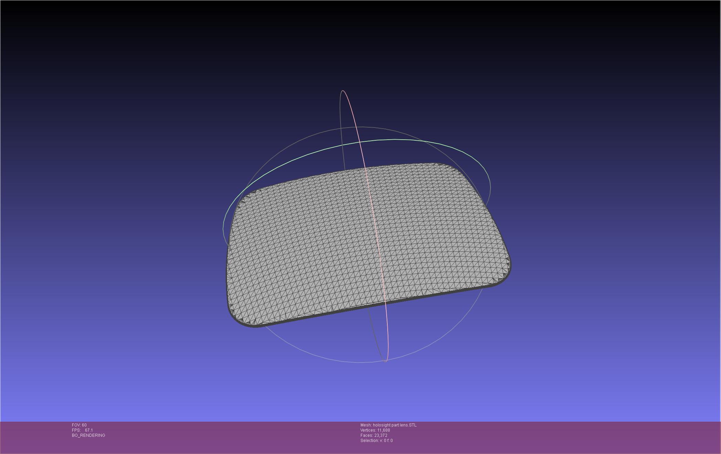
Task: Click the BO_RENDERING label
Action: point(88,435)
